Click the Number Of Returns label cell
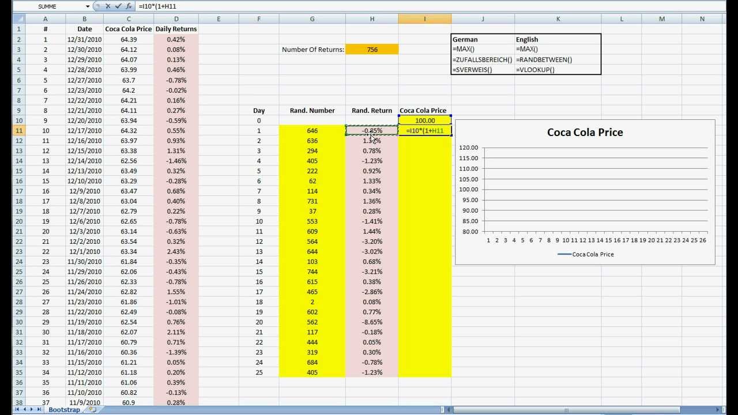This screenshot has height=415, width=738. [x=312, y=50]
